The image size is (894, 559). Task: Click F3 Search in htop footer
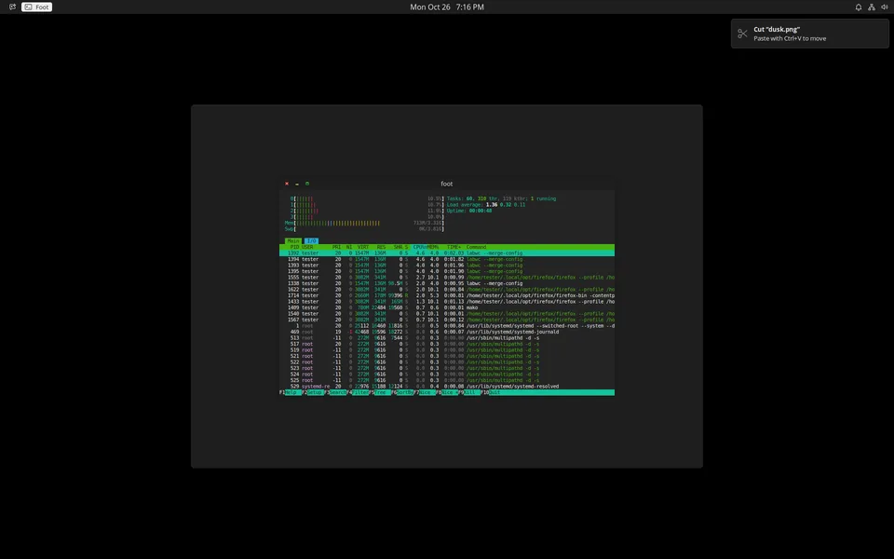(336, 392)
